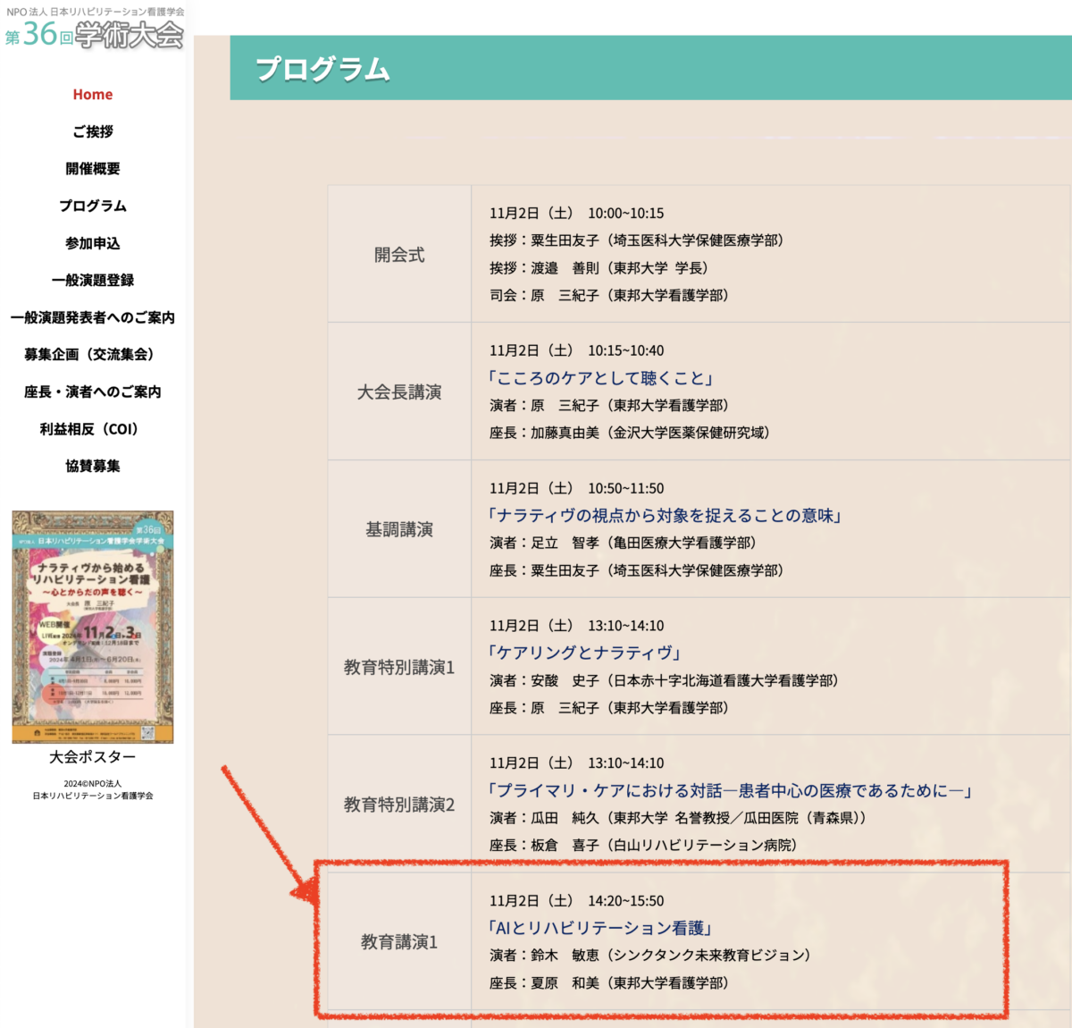The height and width of the screenshot is (1028, 1072).
Task: Click the プログラム page header banner
Action: [x=650, y=68]
